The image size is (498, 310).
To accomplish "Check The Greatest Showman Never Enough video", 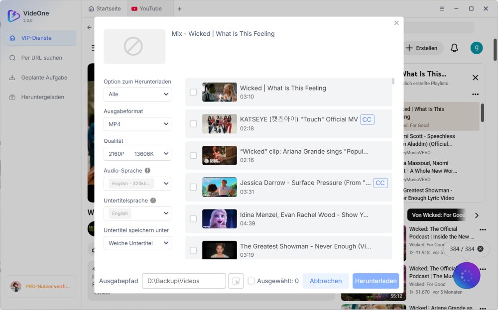I will click(x=193, y=250).
